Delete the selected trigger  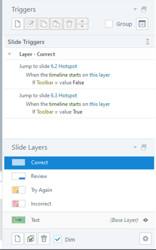[x=69, y=24]
